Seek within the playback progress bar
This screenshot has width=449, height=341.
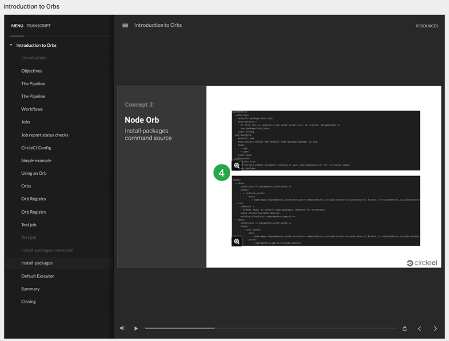point(271,328)
